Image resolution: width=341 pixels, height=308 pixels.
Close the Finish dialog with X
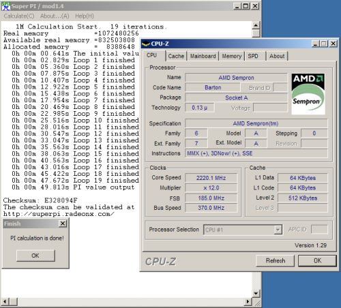(x=63, y=224)
